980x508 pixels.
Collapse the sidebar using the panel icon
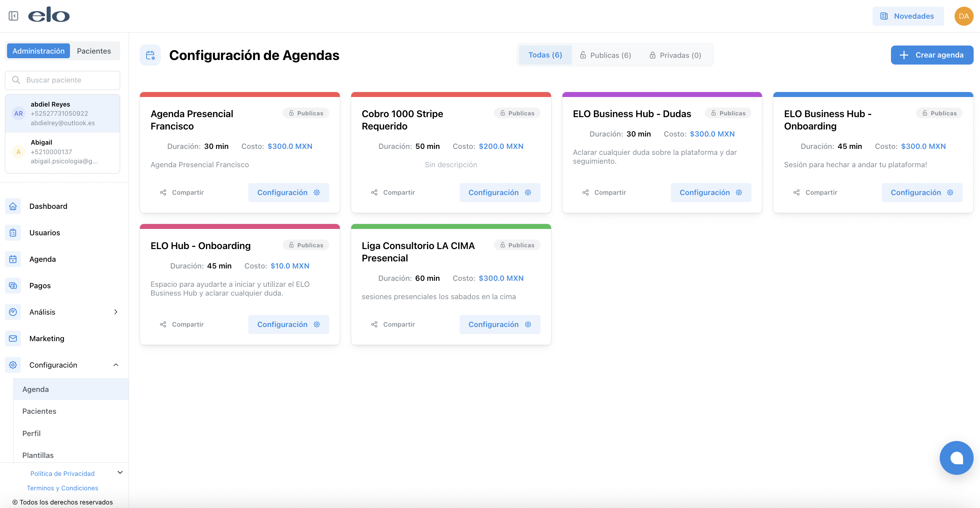(x=13, y=16)
